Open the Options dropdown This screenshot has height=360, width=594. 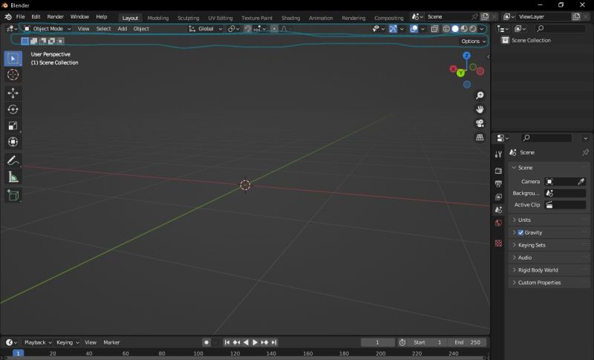[473, 42]
